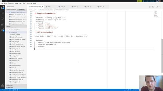Image resolution: width=163 pixels, height=91 pixels.
Task: Open the editor More Actions menu
Action: pyautogui.click(x=160, y=7)
